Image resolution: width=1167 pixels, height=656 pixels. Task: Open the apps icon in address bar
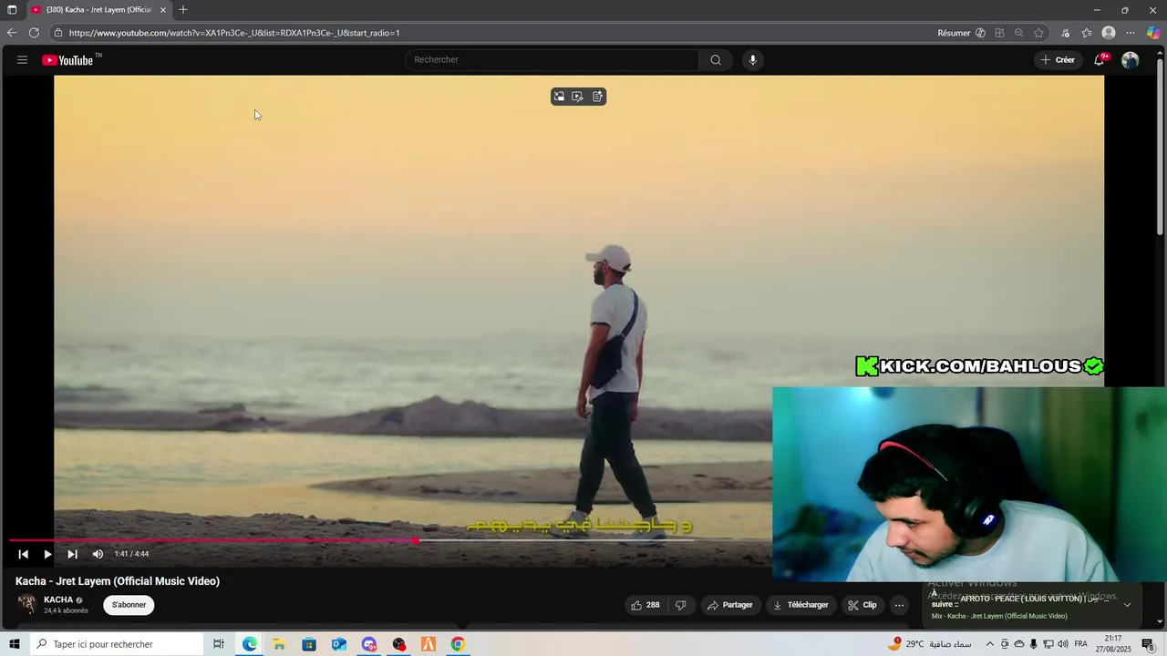(999, 33)
